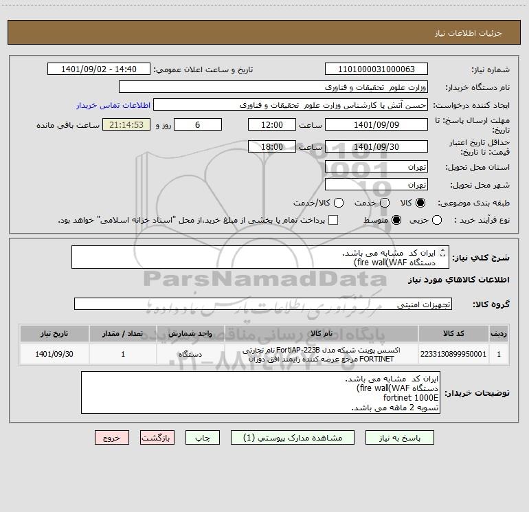Click the توضیحات خریدار text area

click(x=260, y=392)
